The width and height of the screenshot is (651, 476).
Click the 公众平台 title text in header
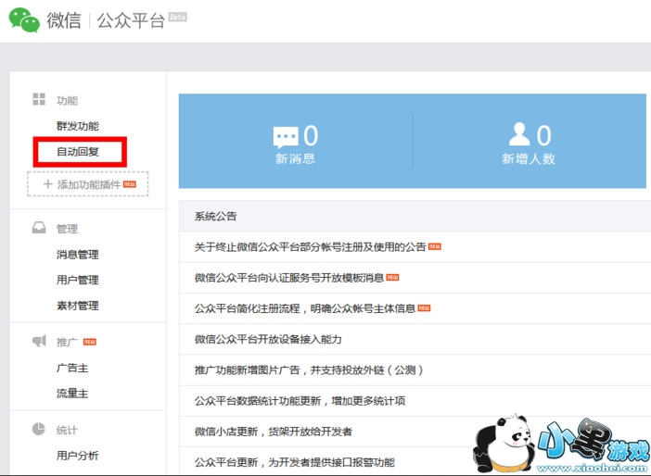tap(131, 20)
